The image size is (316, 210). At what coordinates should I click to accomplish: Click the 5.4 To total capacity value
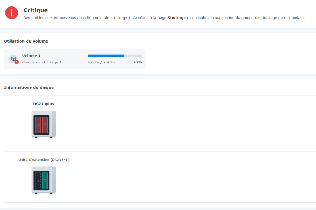(x=109, y=63)
